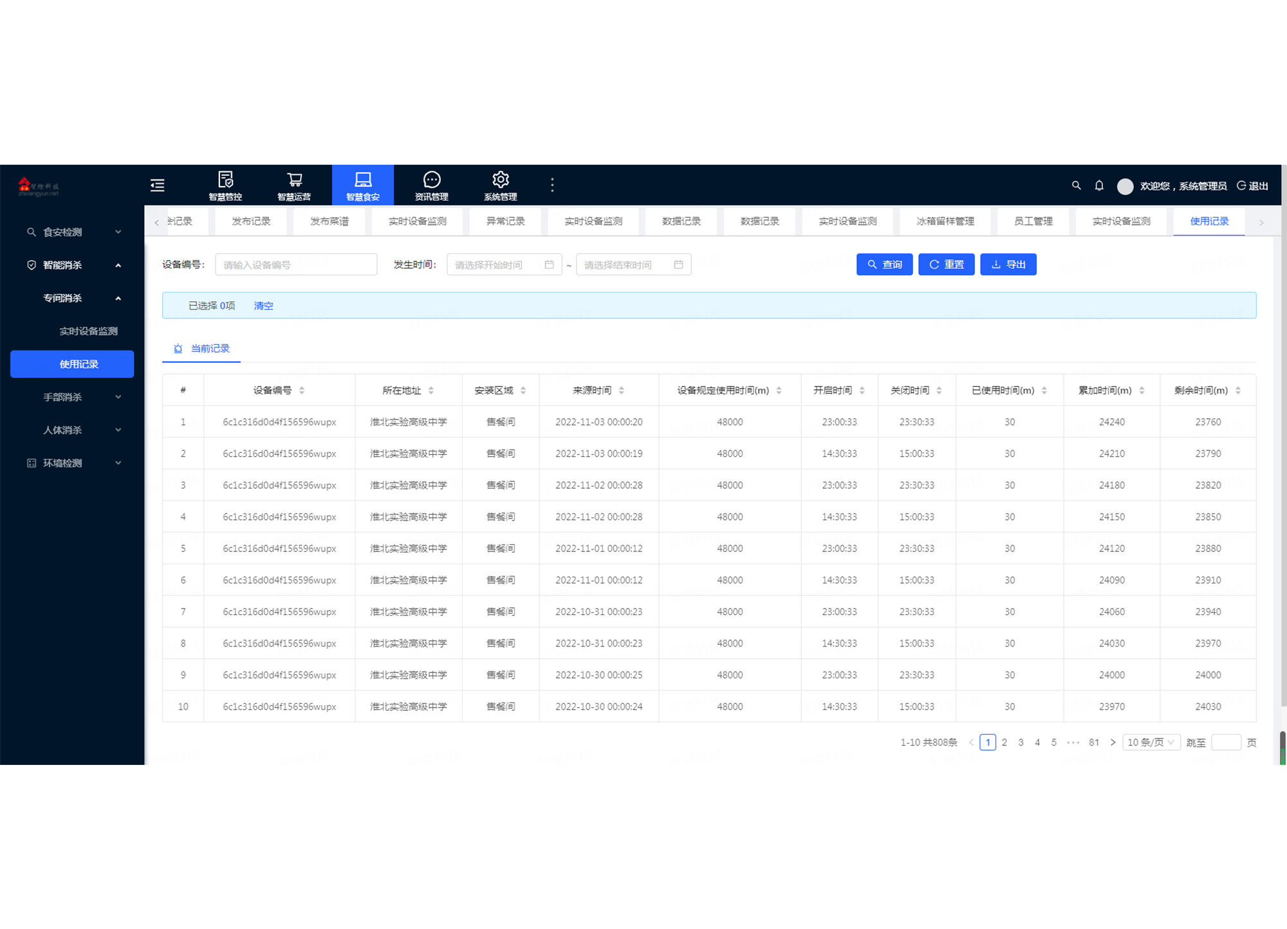Toggle sort on 剩余时间(m) column

point(1238,391)
